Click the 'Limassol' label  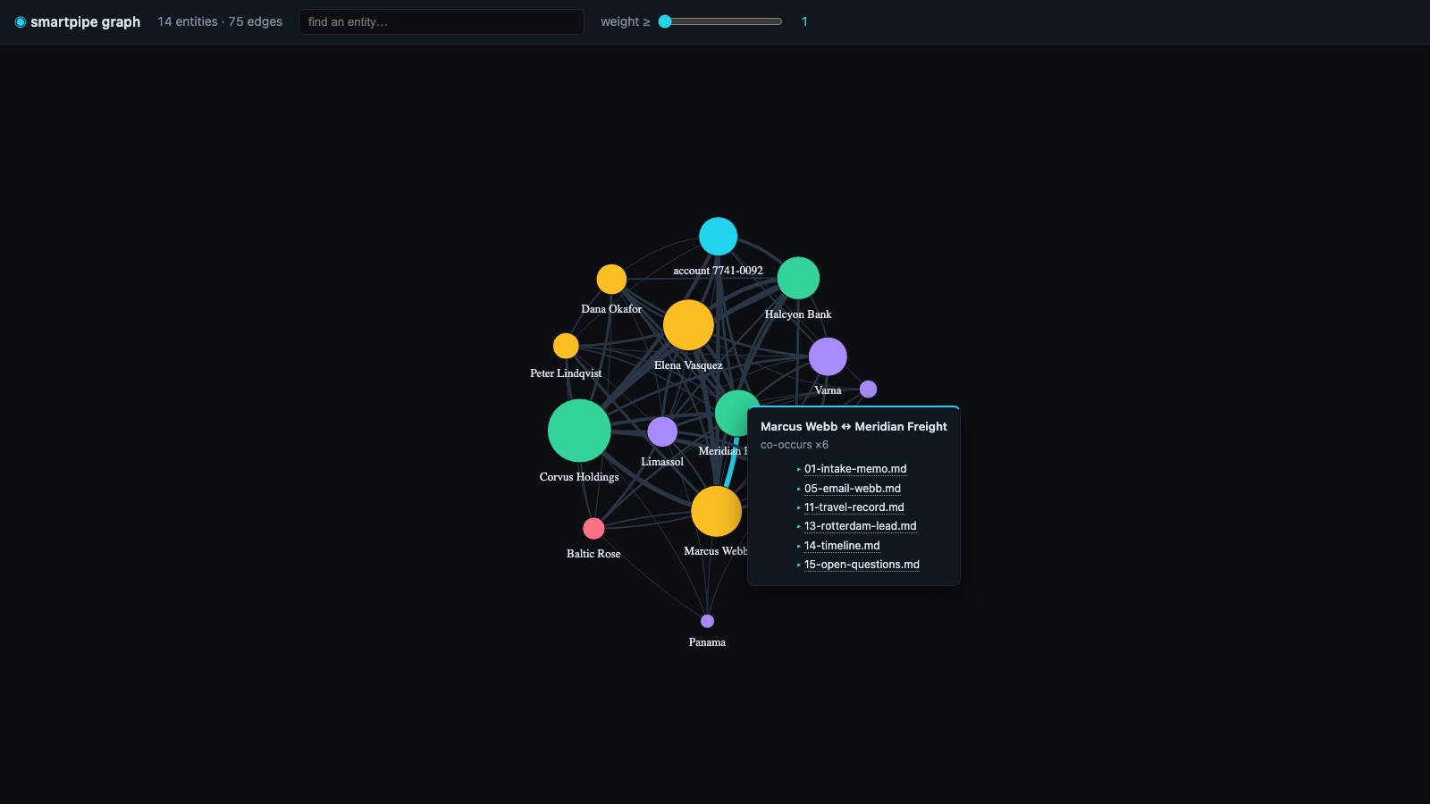pyautogui.click(x=662, y=462)
